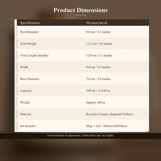Click the measurements are approximate footnote
This screenshot has width=161, height=161.
pos(80,135)
